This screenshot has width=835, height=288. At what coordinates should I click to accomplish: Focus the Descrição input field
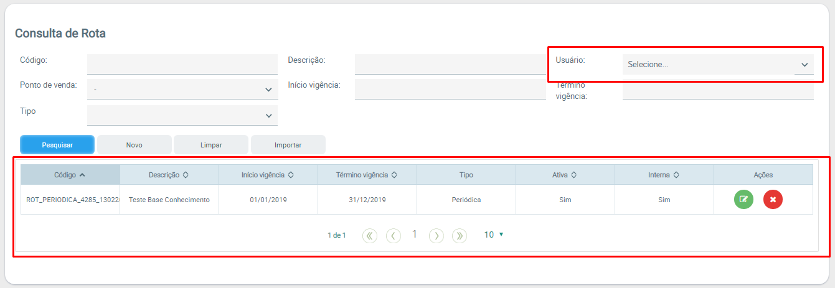click(x=450, y=64)
